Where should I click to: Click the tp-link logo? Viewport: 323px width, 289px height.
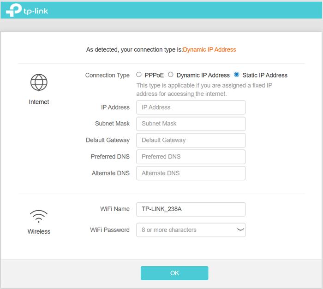28,10
